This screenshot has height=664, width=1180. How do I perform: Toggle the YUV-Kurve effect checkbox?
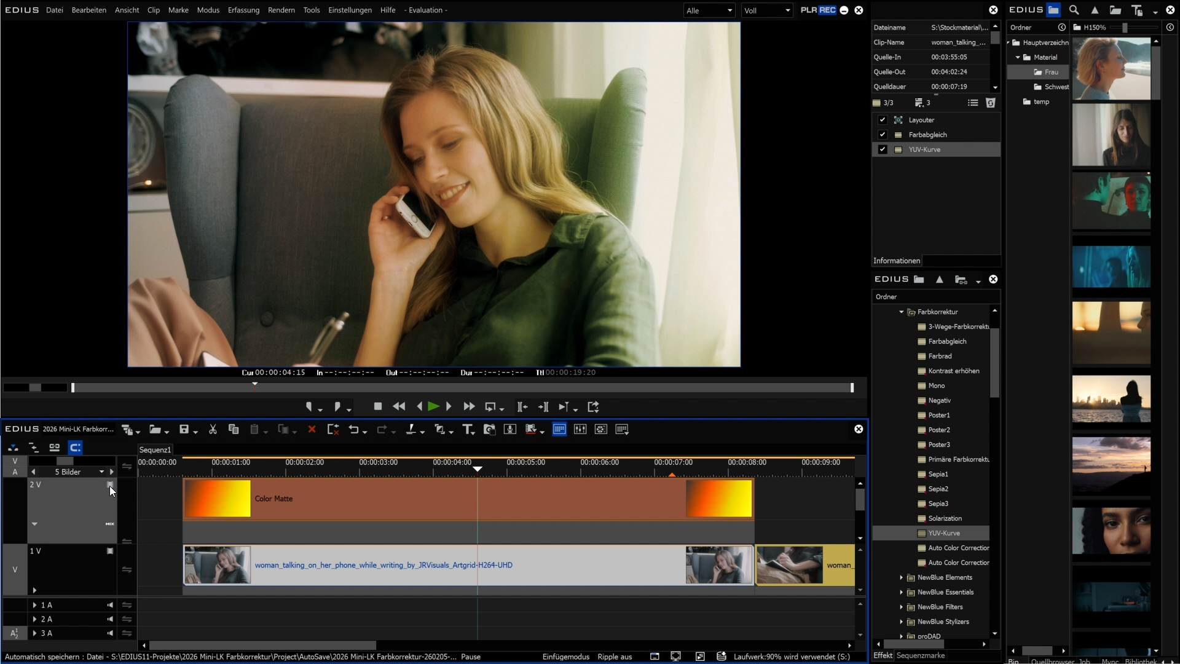coord(883,149)
